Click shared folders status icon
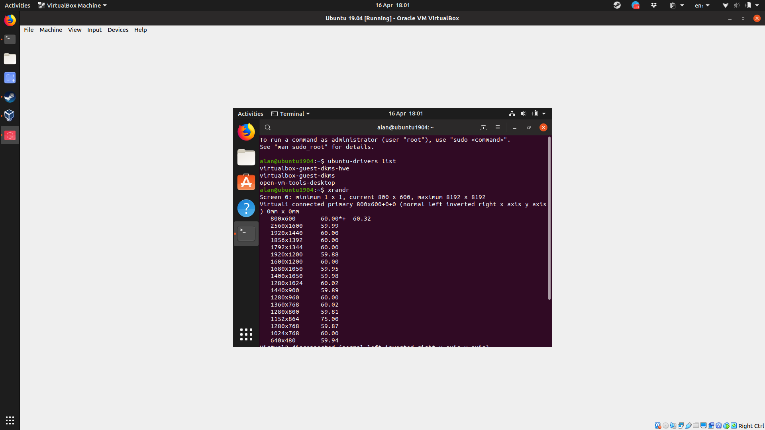This screenshot has width=765, height=430. coord(696,425)
